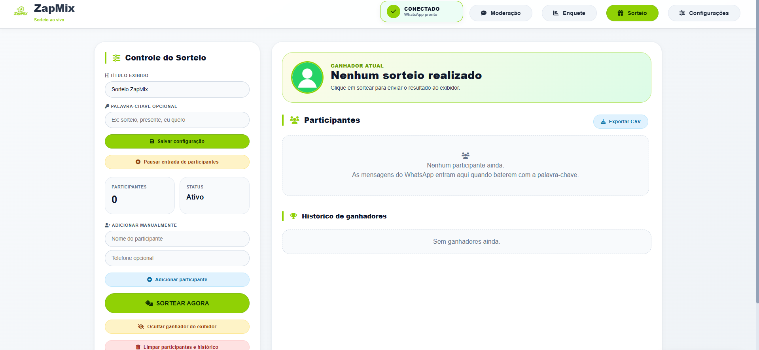Screen dimensions: 759x350
Task: Click the small people icon in empty participants box
Action: [x=466, y=155]
